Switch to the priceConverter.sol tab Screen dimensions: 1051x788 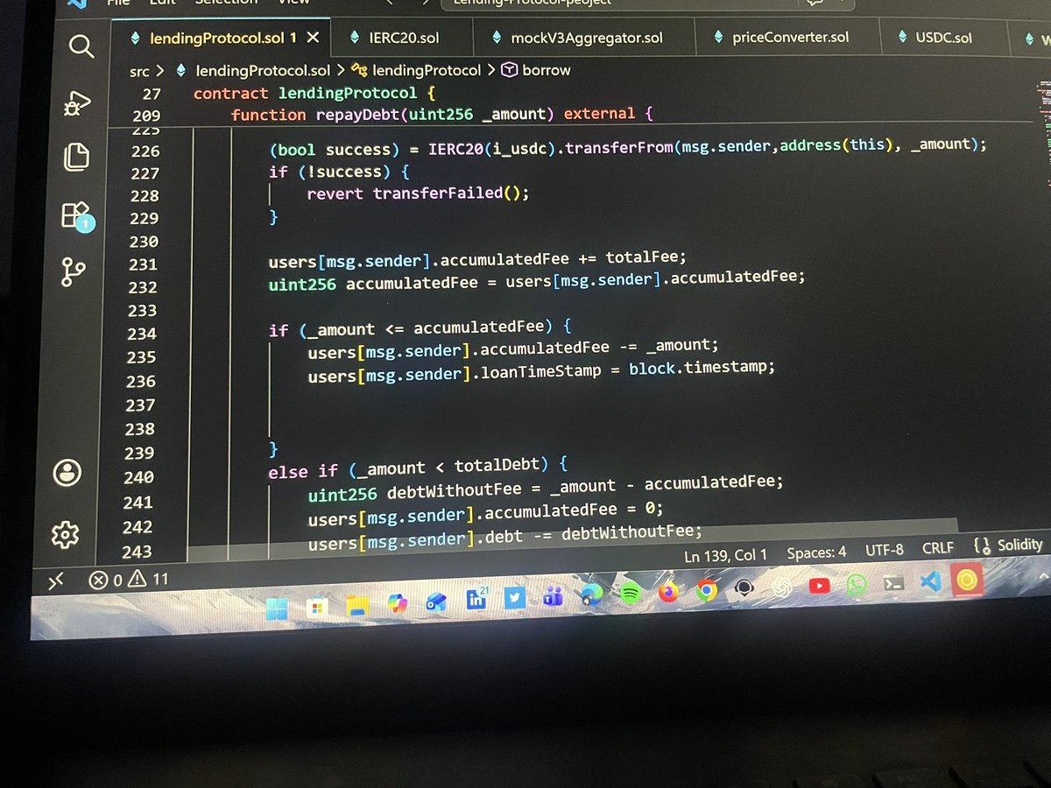[x=779, y=39]
